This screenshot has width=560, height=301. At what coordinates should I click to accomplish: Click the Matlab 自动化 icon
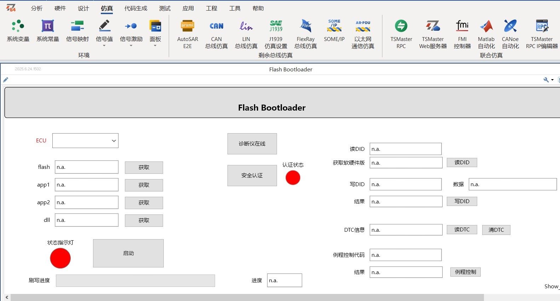point(486,26)
